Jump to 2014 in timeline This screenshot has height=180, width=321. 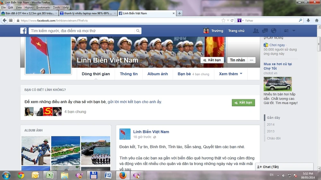[270, 124]
